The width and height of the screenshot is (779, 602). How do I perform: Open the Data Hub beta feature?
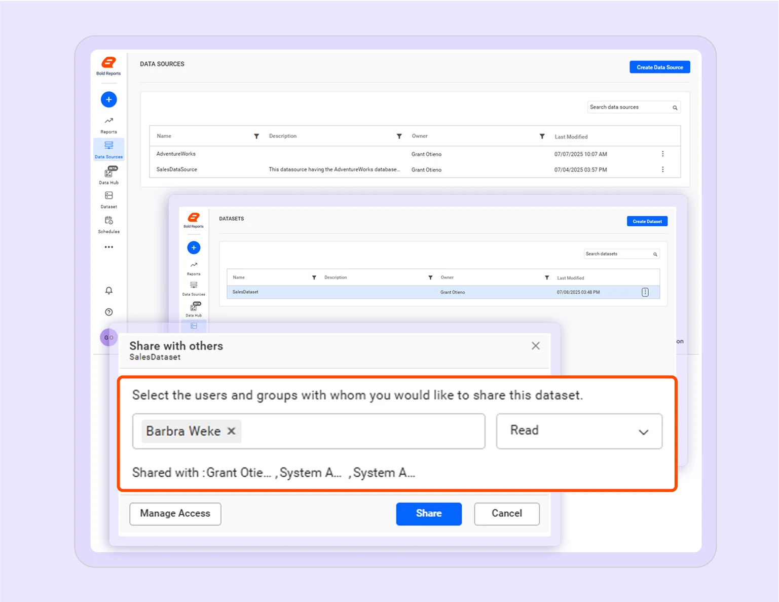(x=108, y=175)
